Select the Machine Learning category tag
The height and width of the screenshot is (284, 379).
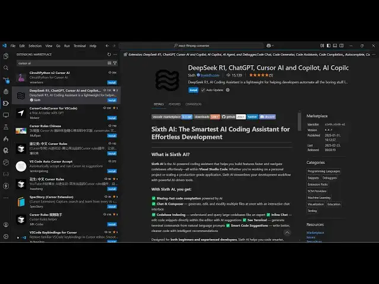[319, 198]
